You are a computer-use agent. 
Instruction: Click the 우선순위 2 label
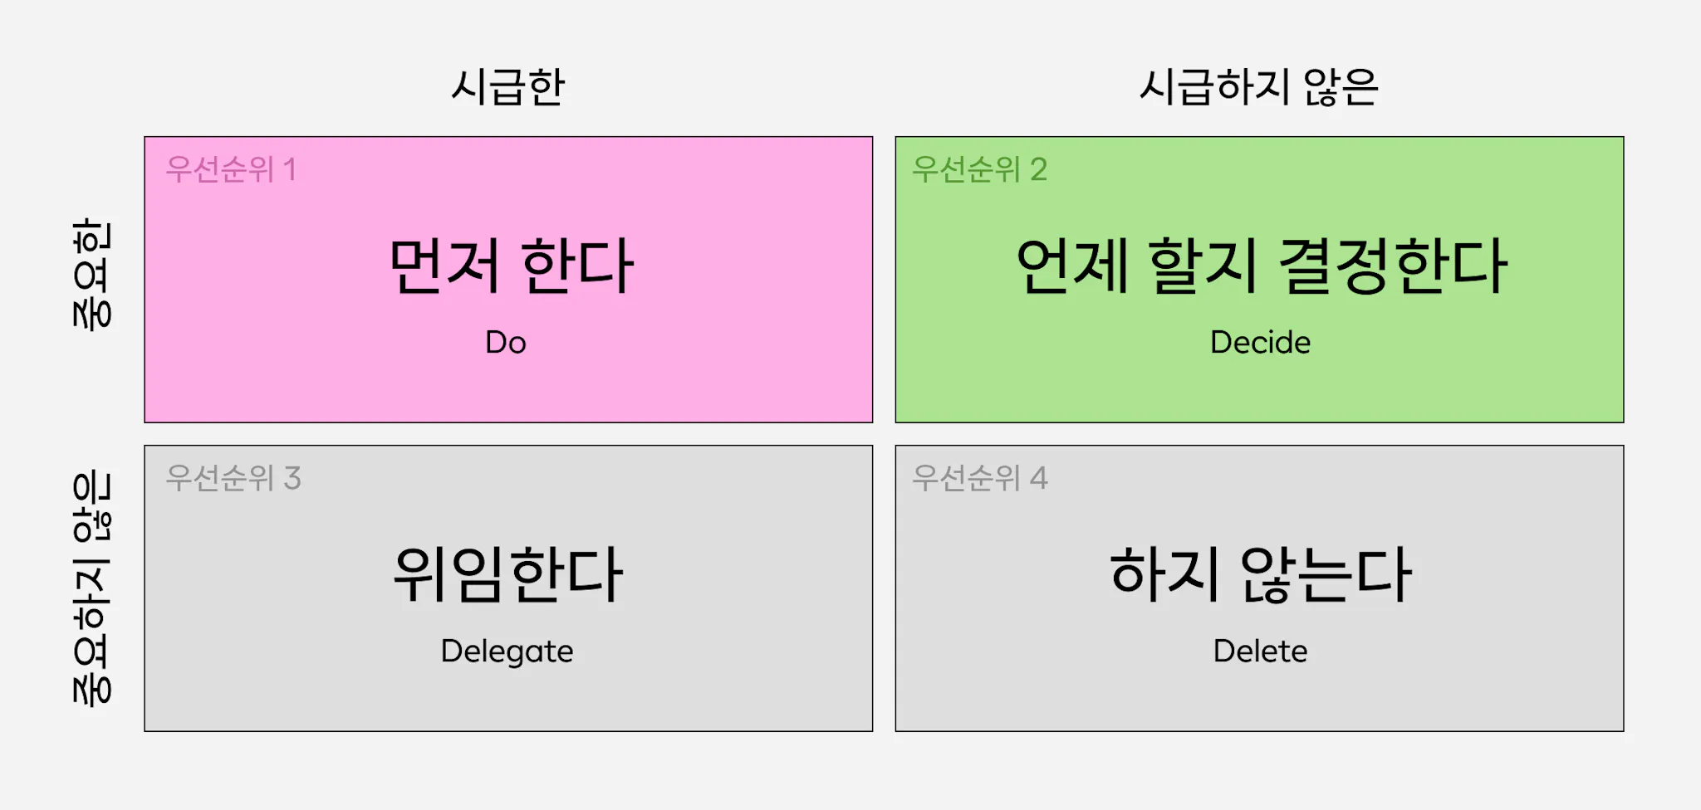click(980, 169)
